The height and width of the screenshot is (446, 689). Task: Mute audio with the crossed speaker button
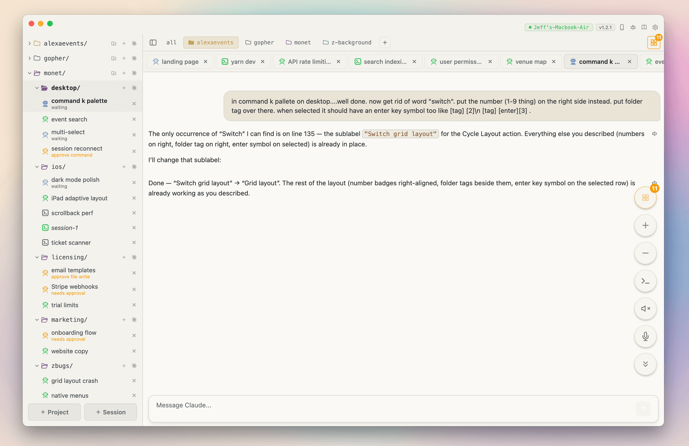[645, 309]
